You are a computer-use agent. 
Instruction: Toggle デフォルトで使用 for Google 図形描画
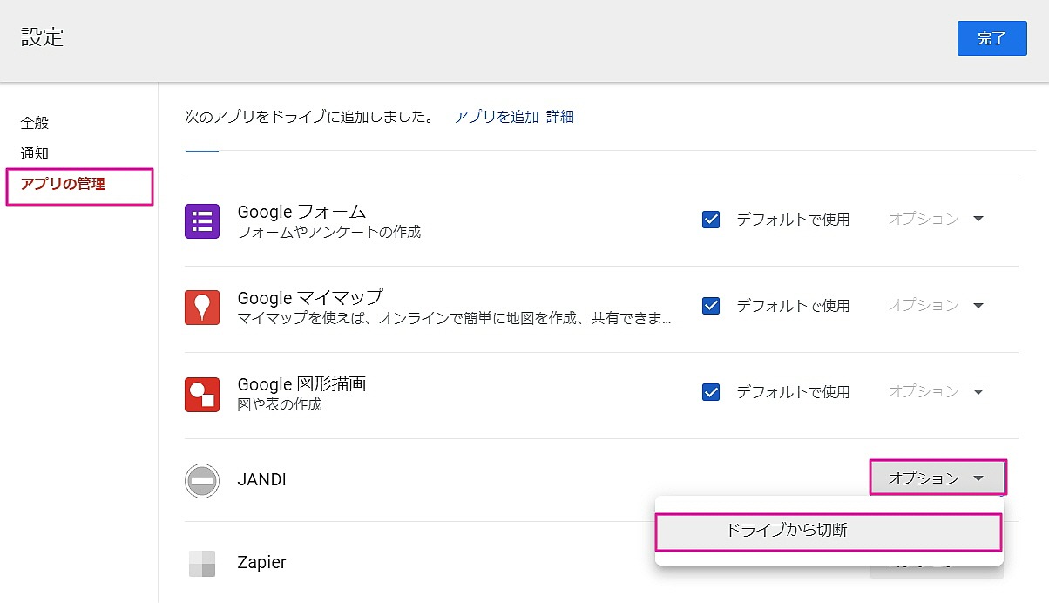[x=711, y=392]
